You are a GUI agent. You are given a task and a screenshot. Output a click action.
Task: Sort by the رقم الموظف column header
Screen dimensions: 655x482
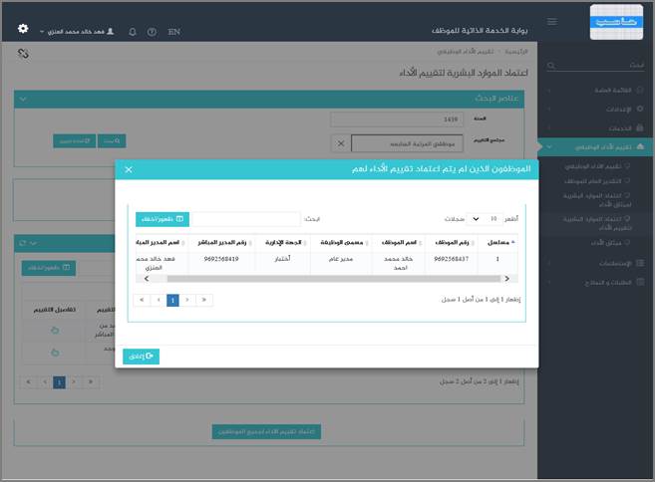[452, 242]
